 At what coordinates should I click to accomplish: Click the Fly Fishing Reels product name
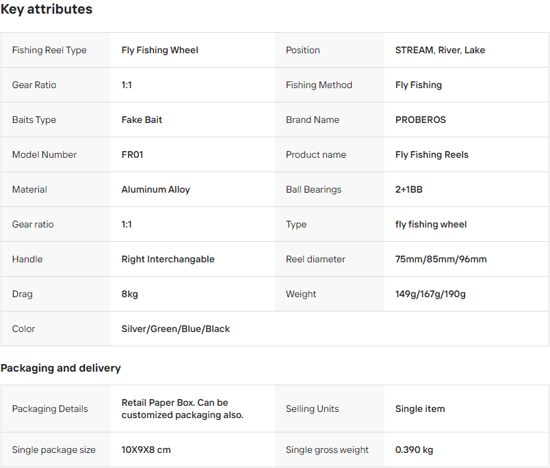(432, 154)
